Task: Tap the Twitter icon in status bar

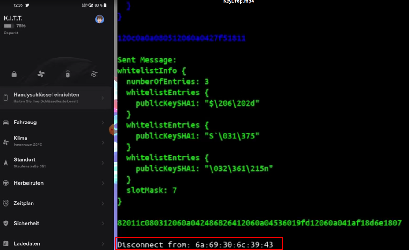Action: click(x=27, y=5)
